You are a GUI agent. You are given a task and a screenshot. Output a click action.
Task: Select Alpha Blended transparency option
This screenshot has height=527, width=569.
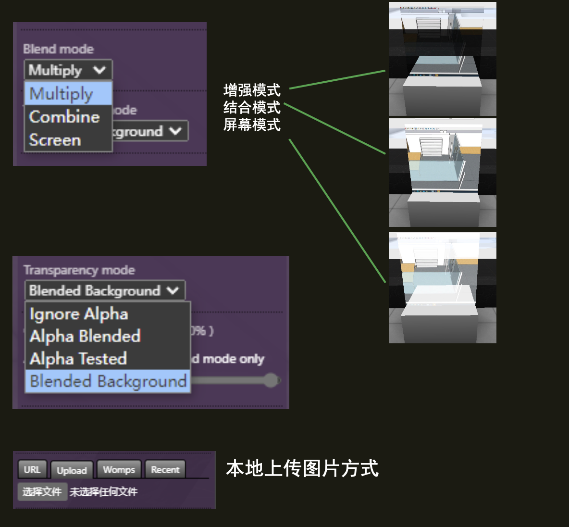tap(108, 336)
